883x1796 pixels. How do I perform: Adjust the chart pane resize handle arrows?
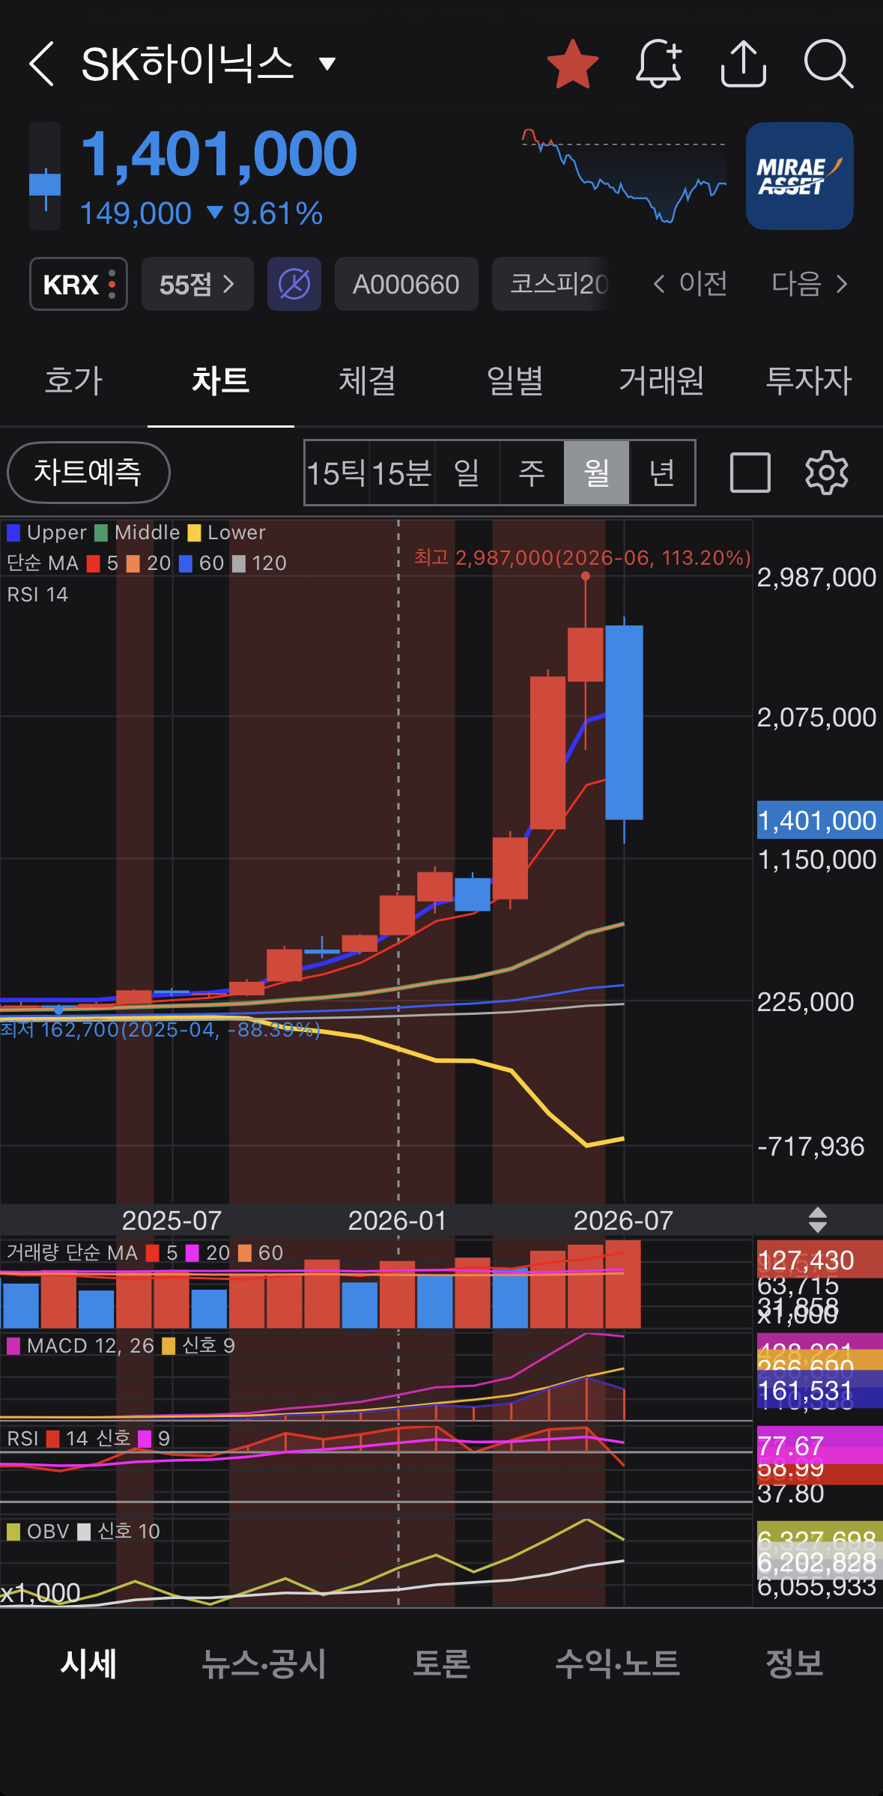(x=818, y=1220)
